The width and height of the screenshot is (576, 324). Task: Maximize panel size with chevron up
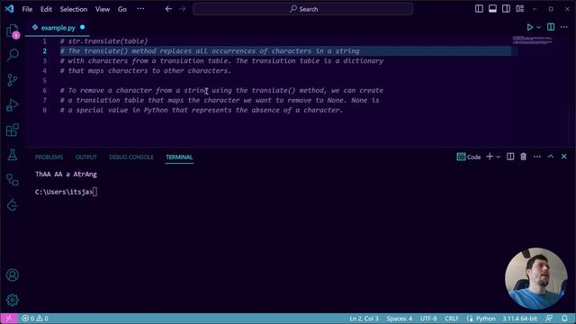click(551, 157)
